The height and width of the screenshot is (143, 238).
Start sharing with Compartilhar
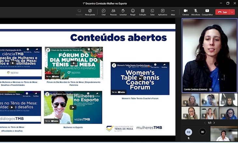(x=207, y=12)
